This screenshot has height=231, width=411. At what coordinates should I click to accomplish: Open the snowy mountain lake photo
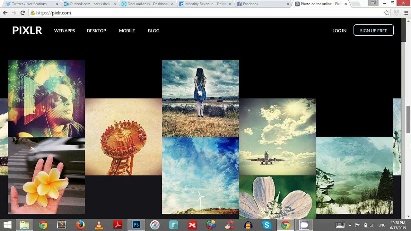[x=354, y=175]
